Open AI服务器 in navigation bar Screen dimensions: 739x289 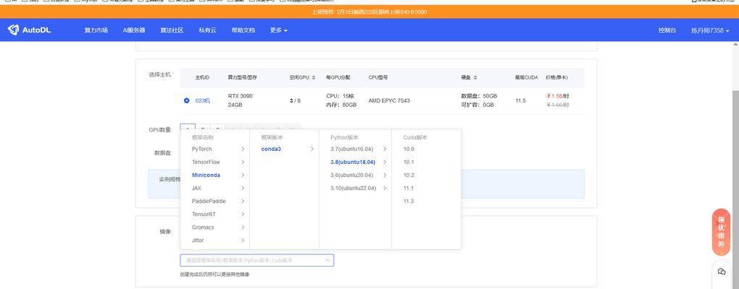134,30
